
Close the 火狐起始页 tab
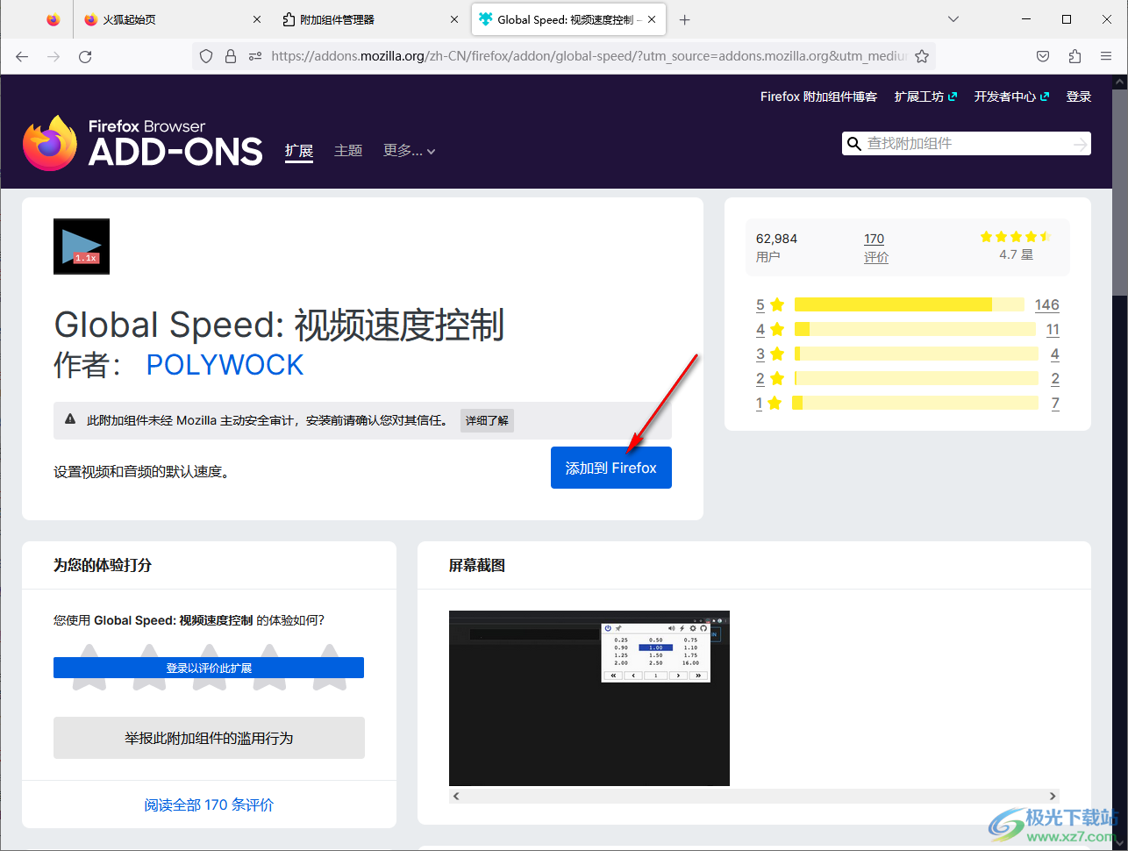point(257,19)
